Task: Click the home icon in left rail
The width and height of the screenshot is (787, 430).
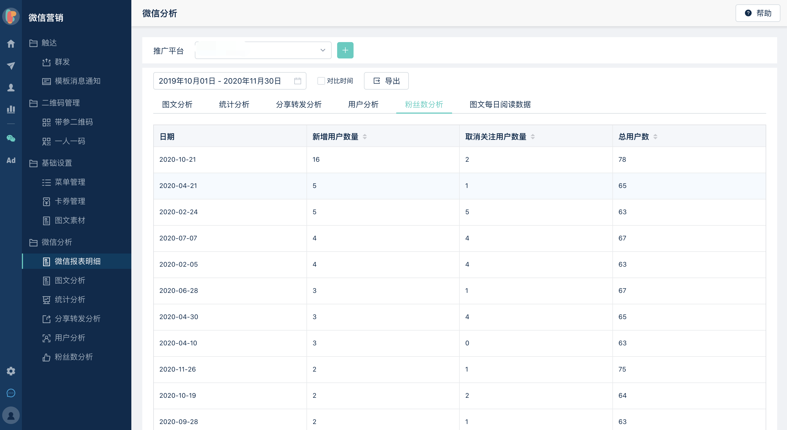Action: coord(11,44)
